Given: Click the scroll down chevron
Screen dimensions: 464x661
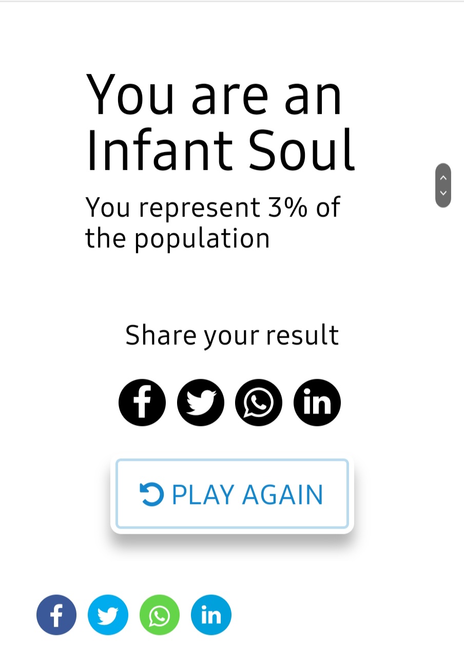Looking at the screenshot, I should click(443, 193).
